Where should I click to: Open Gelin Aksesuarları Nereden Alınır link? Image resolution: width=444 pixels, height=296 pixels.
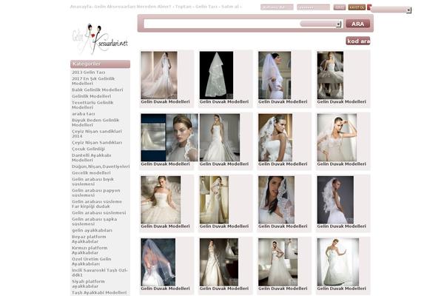132,7
